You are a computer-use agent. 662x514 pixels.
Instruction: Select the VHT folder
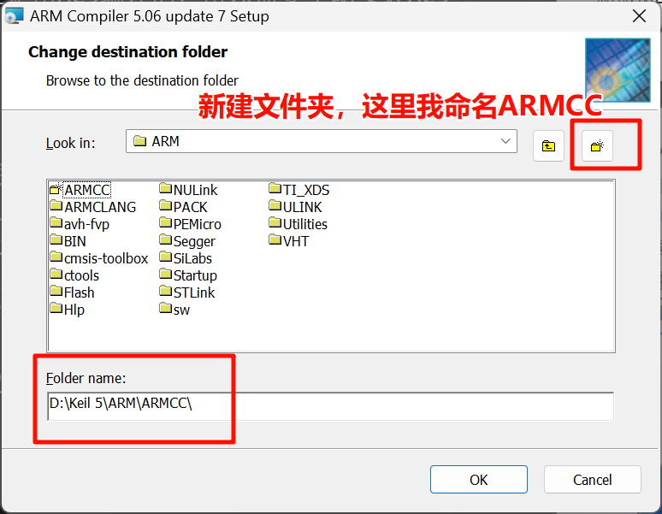[x=289, y=241]
